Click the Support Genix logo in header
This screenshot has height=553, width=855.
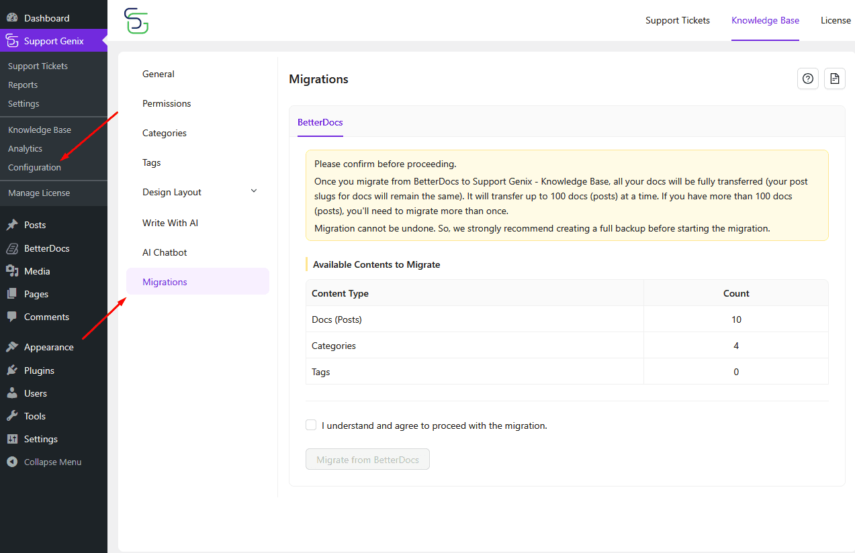[136, 21]
